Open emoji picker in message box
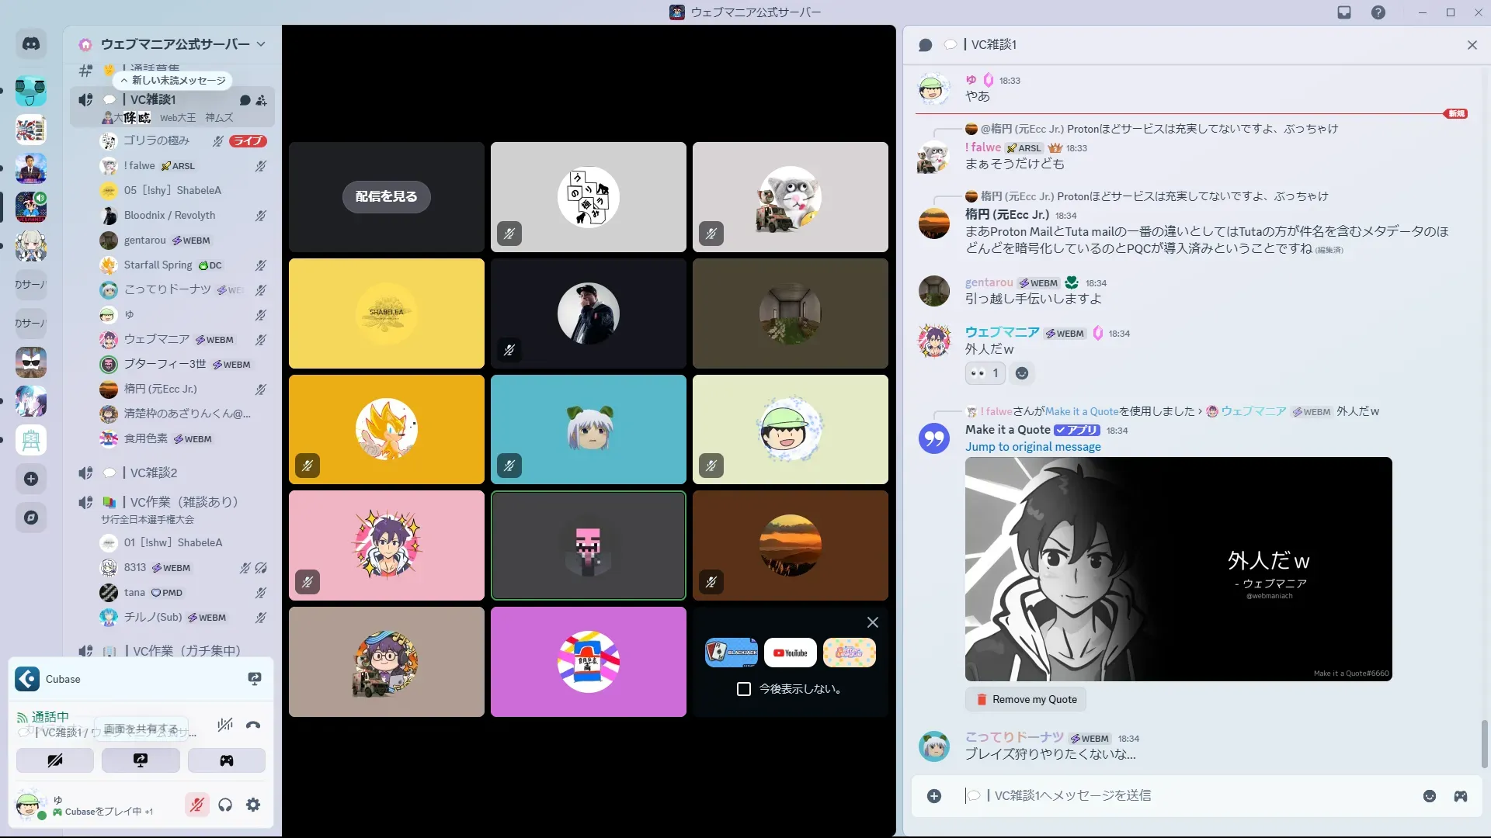 pos(1430,796)
